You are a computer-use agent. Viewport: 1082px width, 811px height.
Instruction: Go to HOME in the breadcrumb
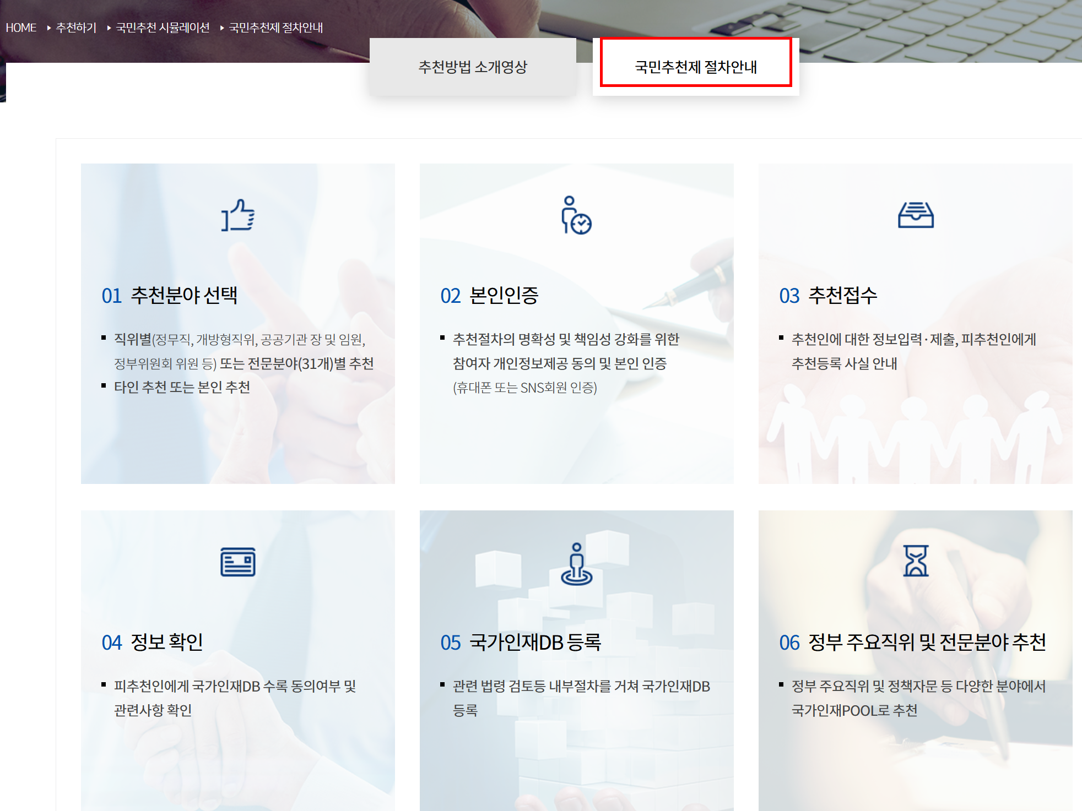pos(21,28)
